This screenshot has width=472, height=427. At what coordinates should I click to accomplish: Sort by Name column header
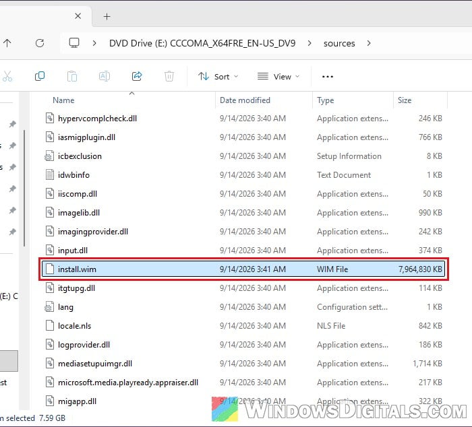[x=63, y=100]
